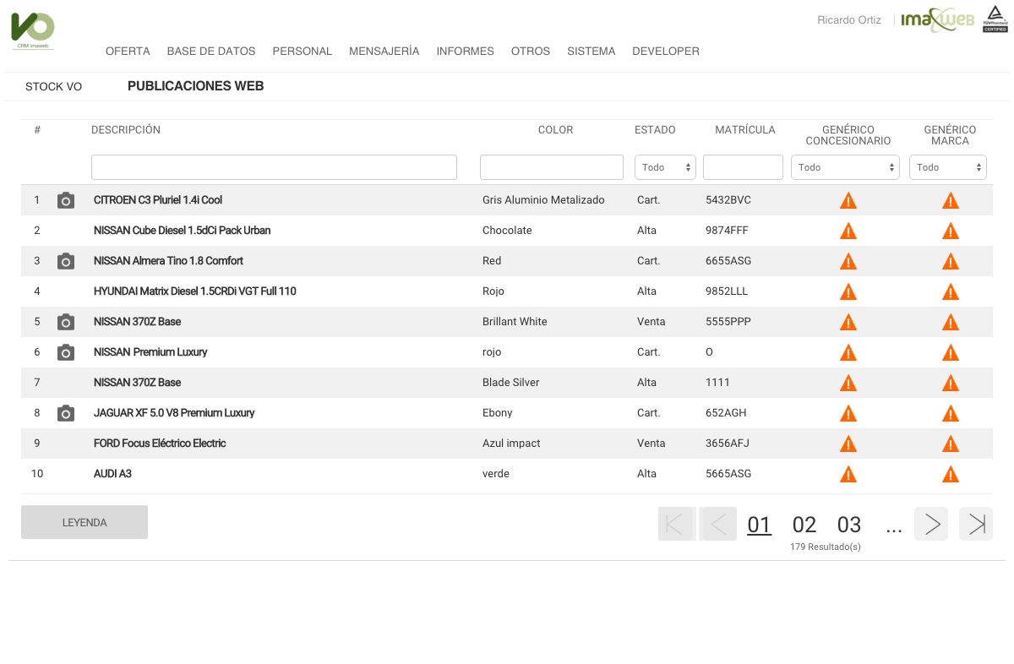This screenshot has width=1014, height=664.
Task: Focus the Descripción filter field
Action: pyautogui.click(x=274, y=167)
